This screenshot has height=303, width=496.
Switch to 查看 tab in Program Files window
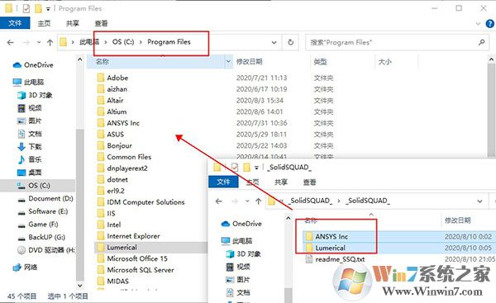[x=101, y=23]
